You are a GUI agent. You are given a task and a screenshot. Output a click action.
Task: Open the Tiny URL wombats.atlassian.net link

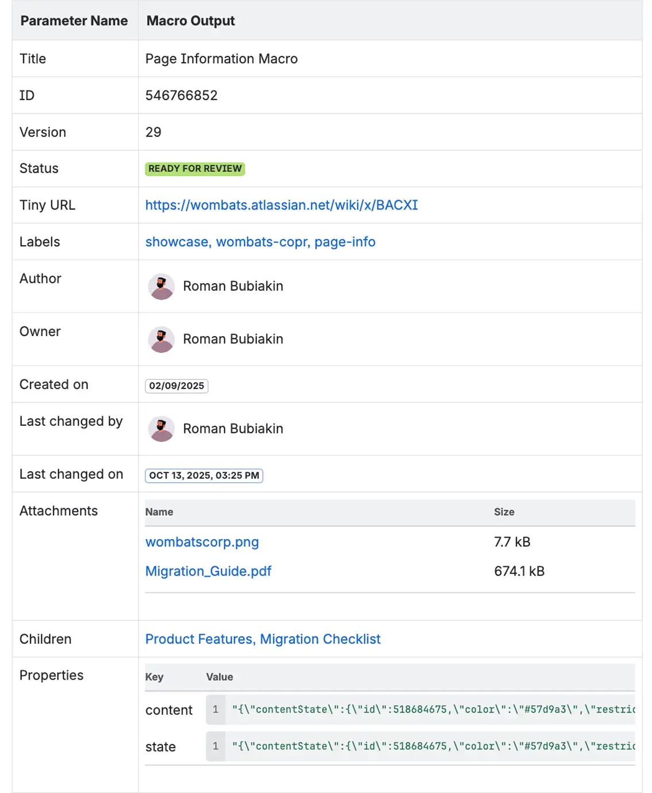point(281,205)
